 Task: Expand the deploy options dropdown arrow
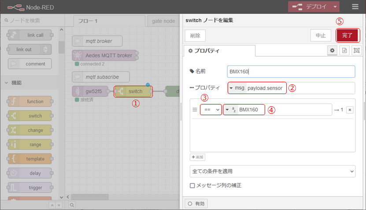[335, 7]
